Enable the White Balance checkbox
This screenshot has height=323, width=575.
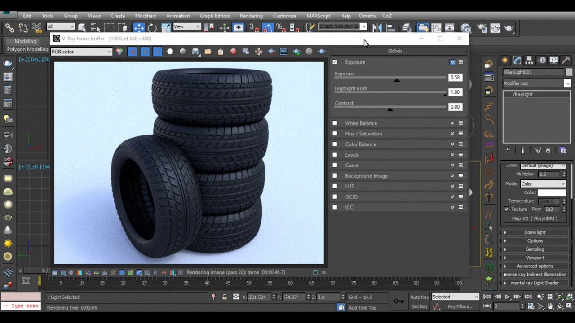tap(335, 123)
